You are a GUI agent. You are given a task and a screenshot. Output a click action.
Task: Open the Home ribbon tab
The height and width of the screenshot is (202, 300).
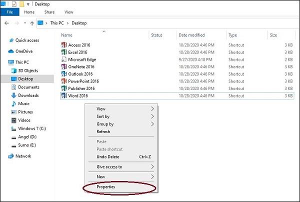point(29,12)
